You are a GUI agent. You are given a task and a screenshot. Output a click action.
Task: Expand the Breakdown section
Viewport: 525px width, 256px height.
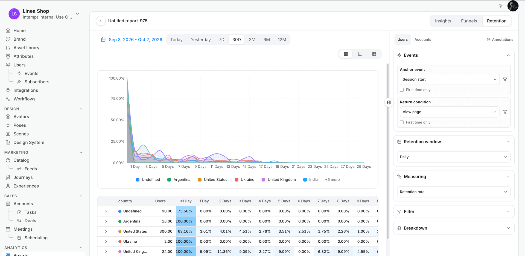click(x=454, y=228)
